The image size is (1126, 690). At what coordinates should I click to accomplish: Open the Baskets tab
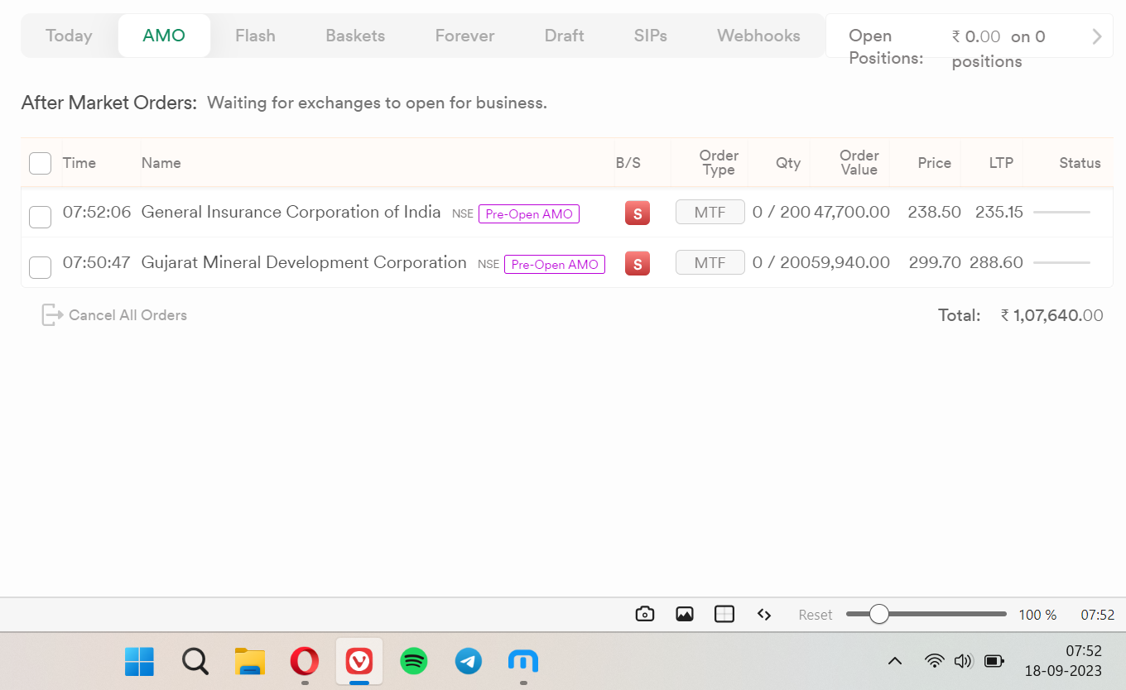pyautogui.click(x=355, y=36)
